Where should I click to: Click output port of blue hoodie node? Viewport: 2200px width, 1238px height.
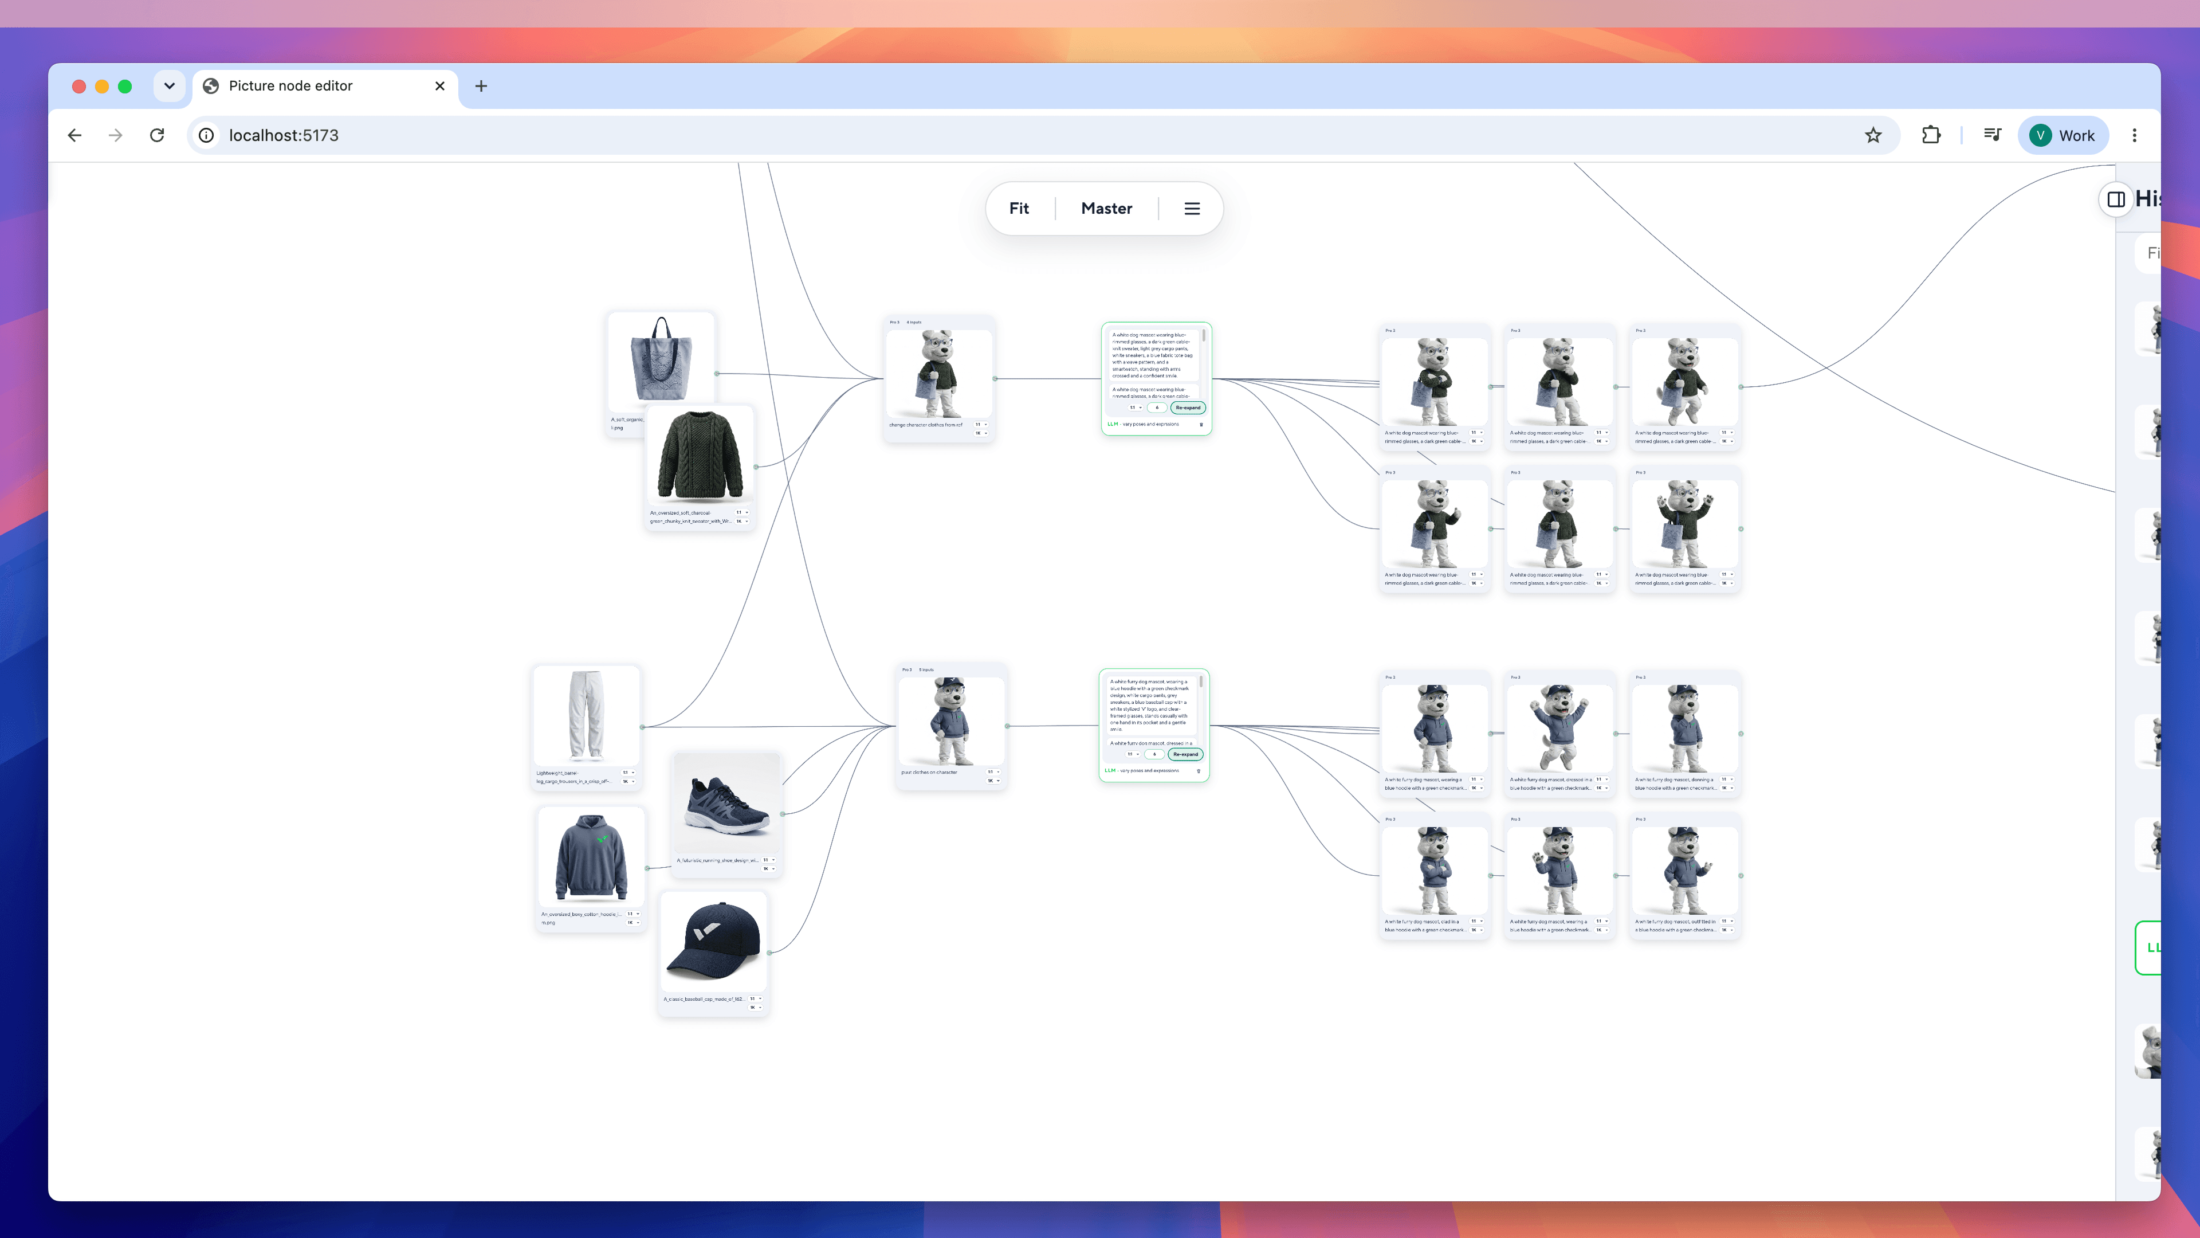[x=646, y=868]
